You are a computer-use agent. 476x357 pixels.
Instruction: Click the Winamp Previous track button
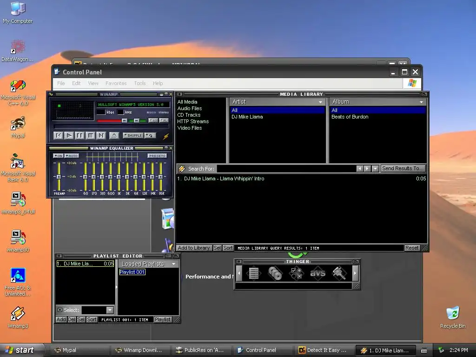[x=58, y=135]
